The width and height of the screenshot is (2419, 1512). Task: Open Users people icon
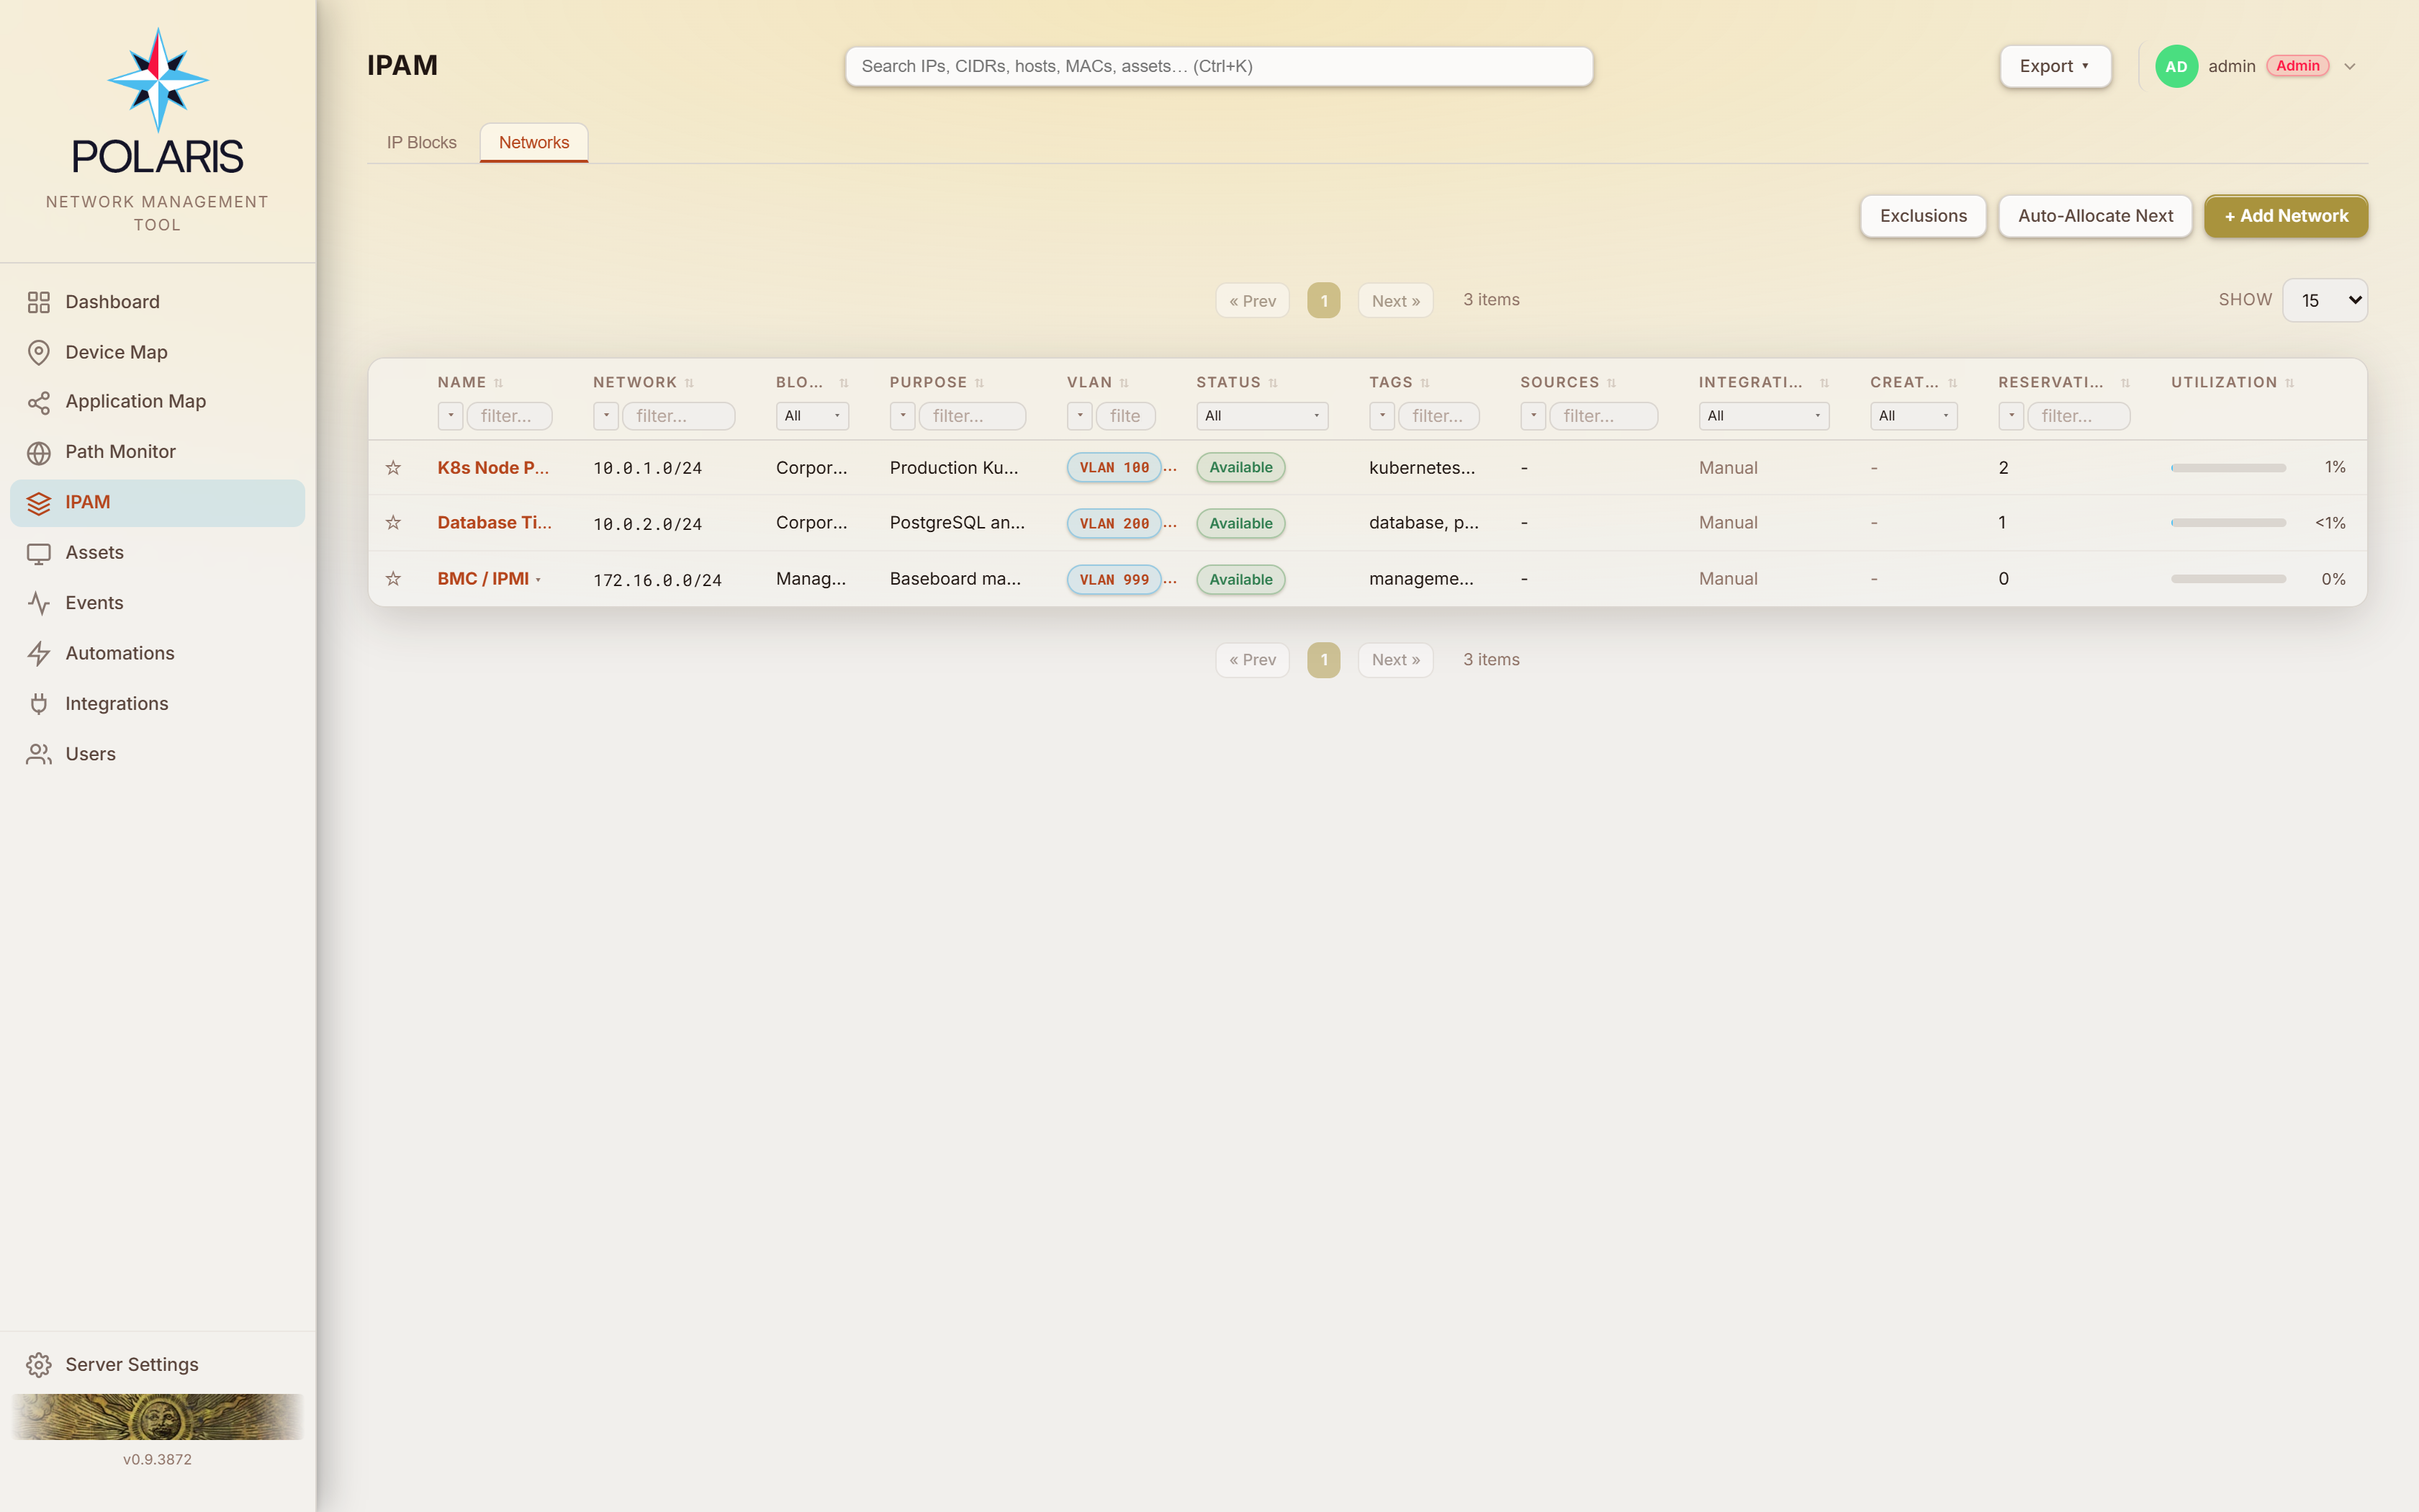pos(39,754)
